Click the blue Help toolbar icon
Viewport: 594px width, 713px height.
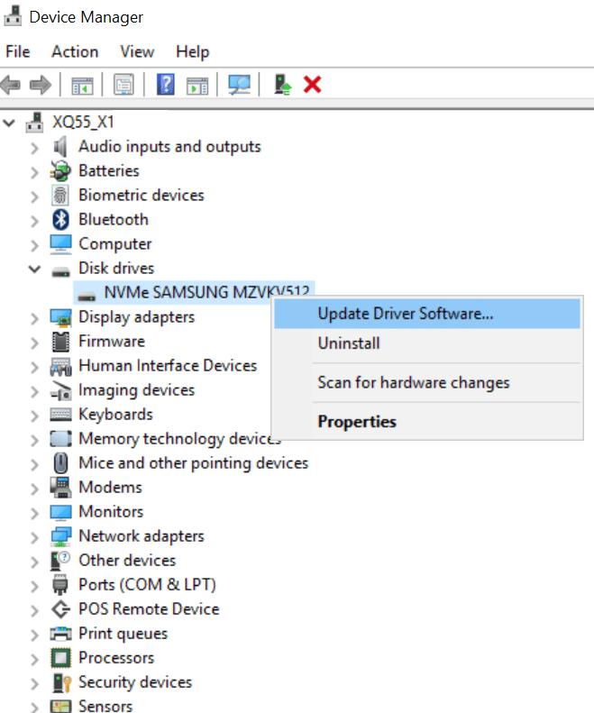pos(166,85)
